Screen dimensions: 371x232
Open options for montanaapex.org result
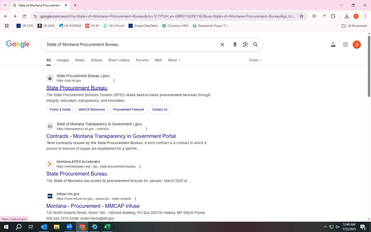tap(140, 167)
